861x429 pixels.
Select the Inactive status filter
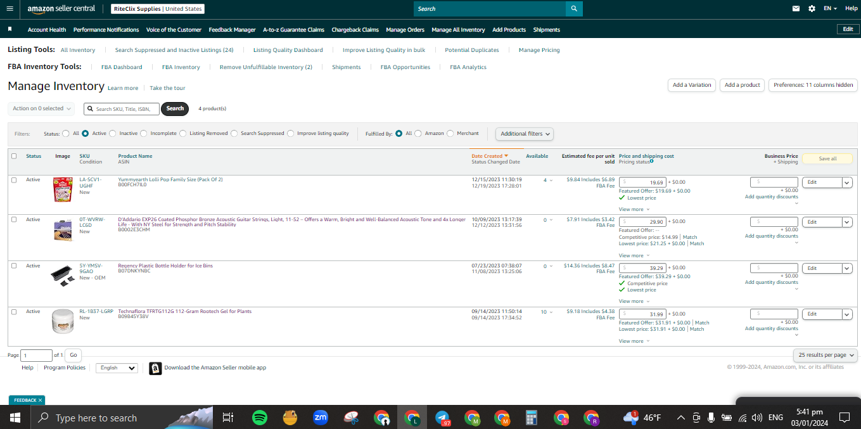tap(113, 134)
